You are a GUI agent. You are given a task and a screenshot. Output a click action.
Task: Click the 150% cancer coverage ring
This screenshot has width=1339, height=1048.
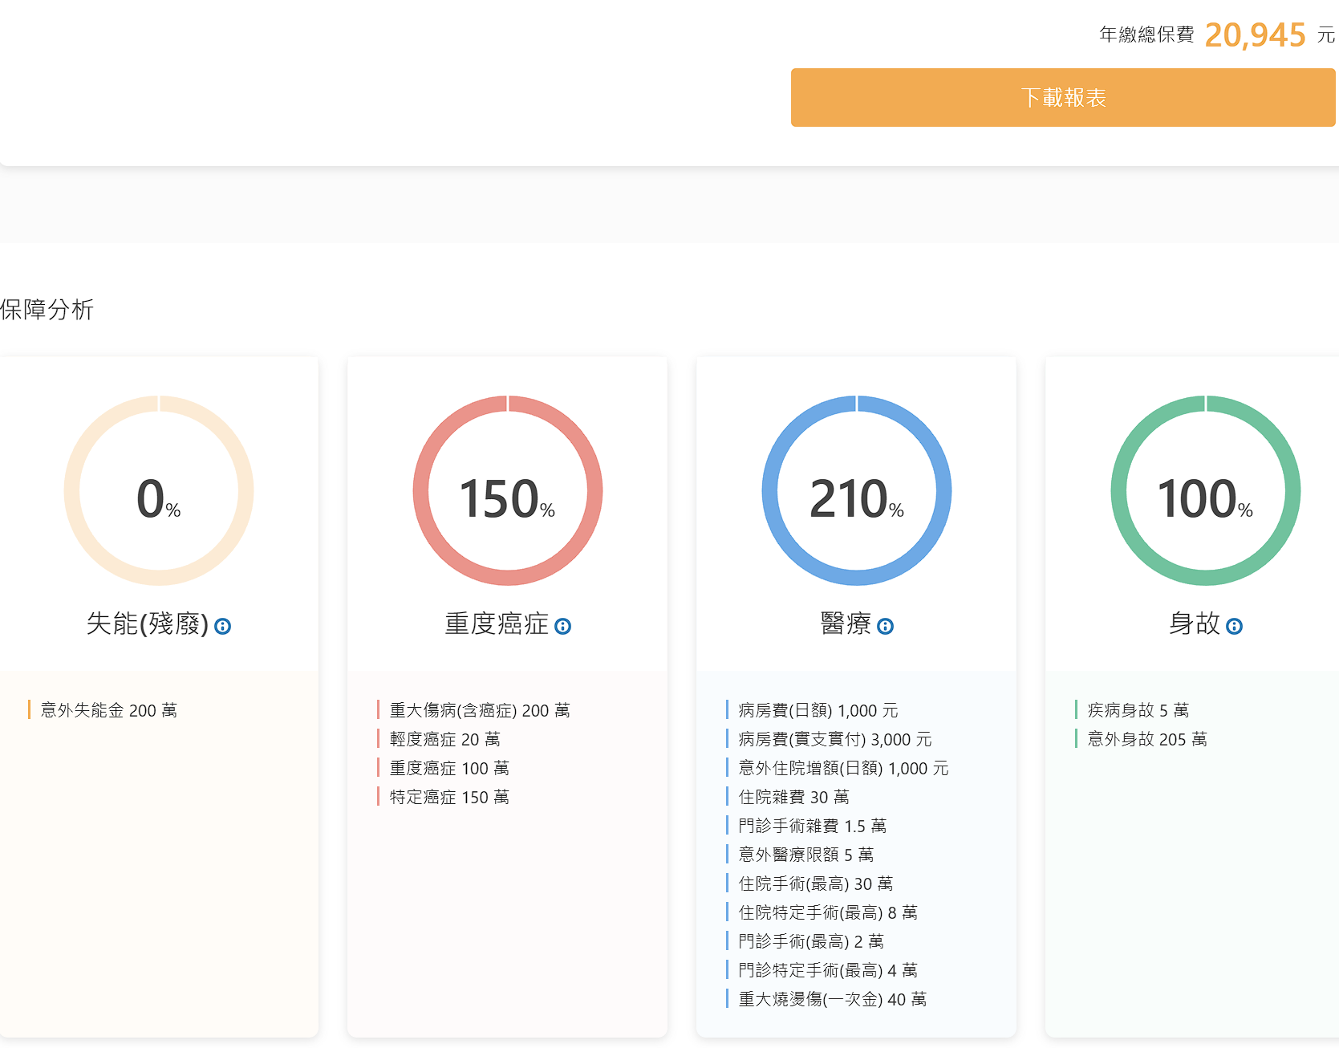tap(508, 490)
